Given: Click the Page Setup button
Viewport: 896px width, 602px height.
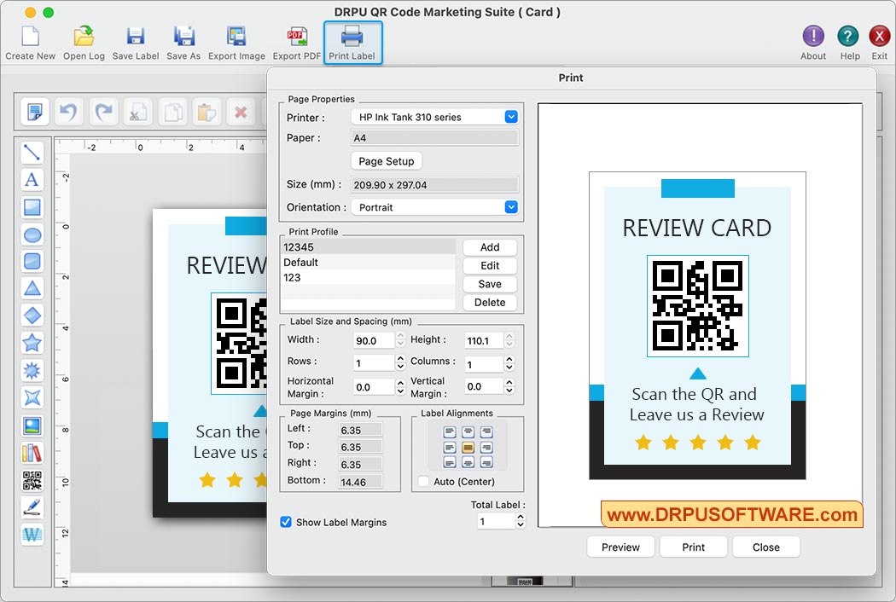Looking at the screenshot, I should [386, 161].
